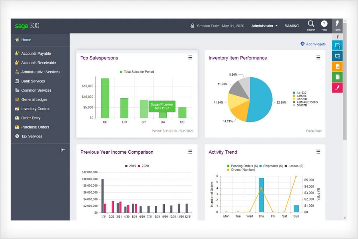358x239 pixels.
Task: Open the light blue windows icon with badge 3
Action: point(337,45)
